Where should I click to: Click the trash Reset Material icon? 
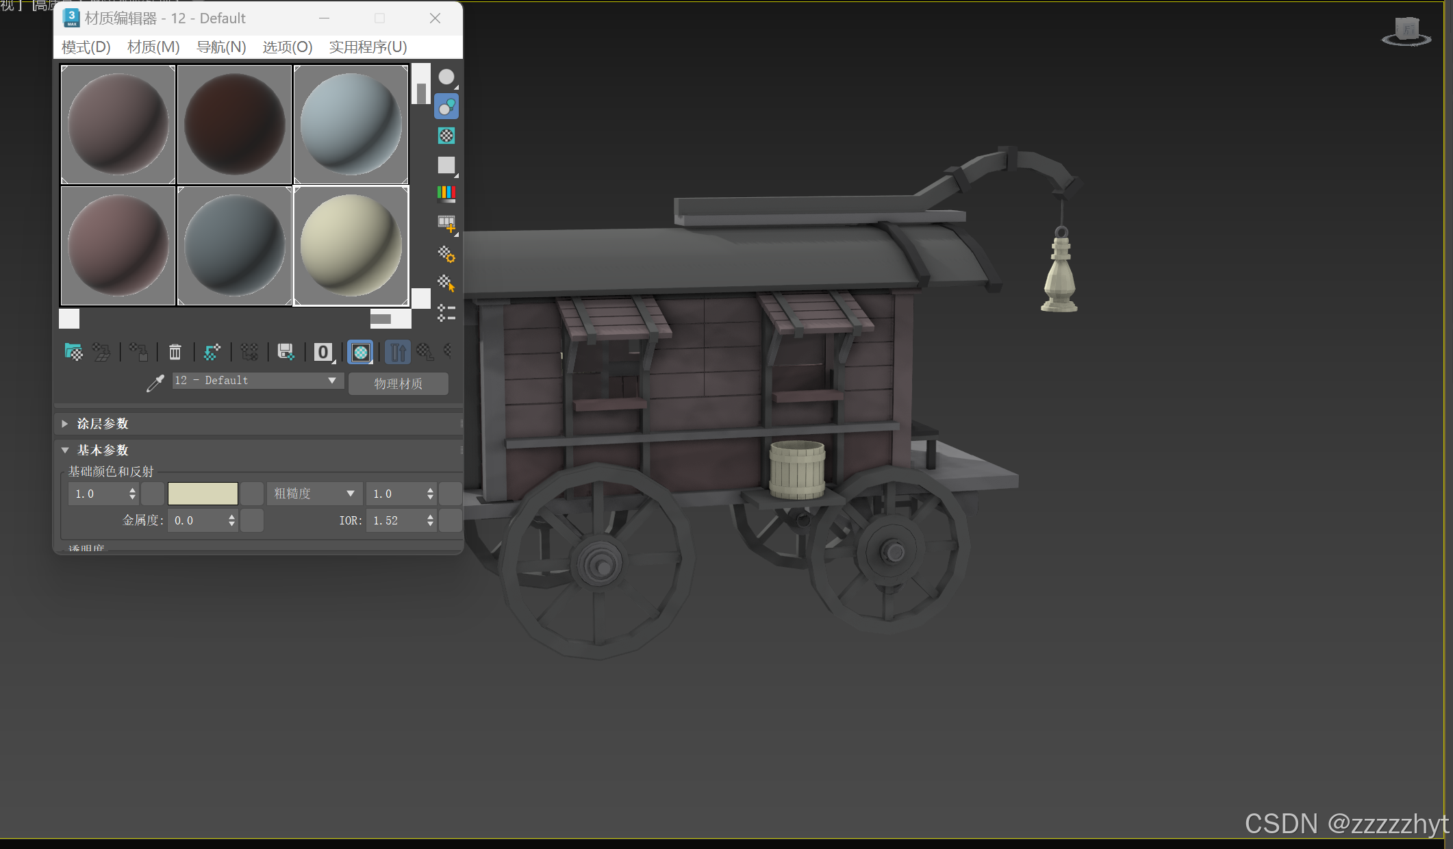pos(175,352)
